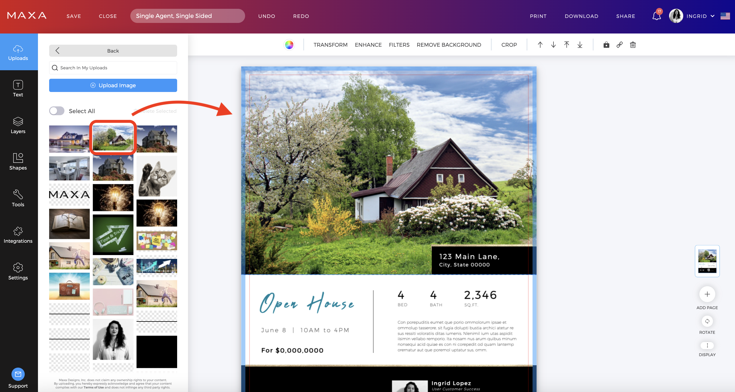Click the design name field

pos(187,16)
